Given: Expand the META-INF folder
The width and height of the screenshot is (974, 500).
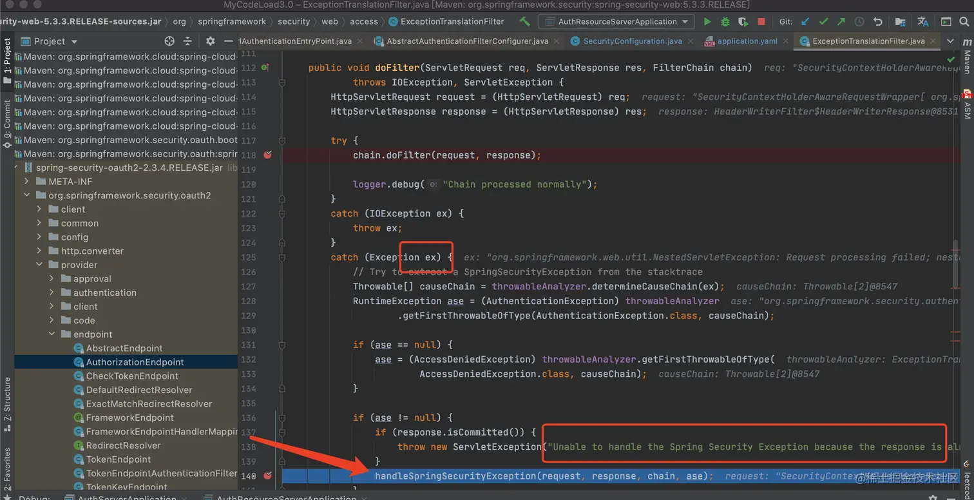Looking at the screenshot, I should pyautogui.click(x=27, y=182).
